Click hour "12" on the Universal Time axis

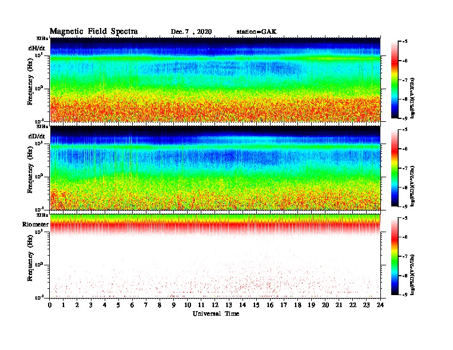215,305
